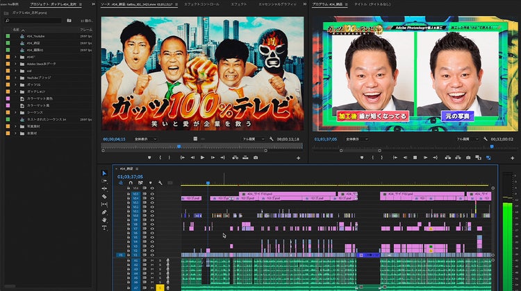This screenshot has height=291, width=521.
Task: Expand the Adobe Stock bin
Action: [15, 64]
